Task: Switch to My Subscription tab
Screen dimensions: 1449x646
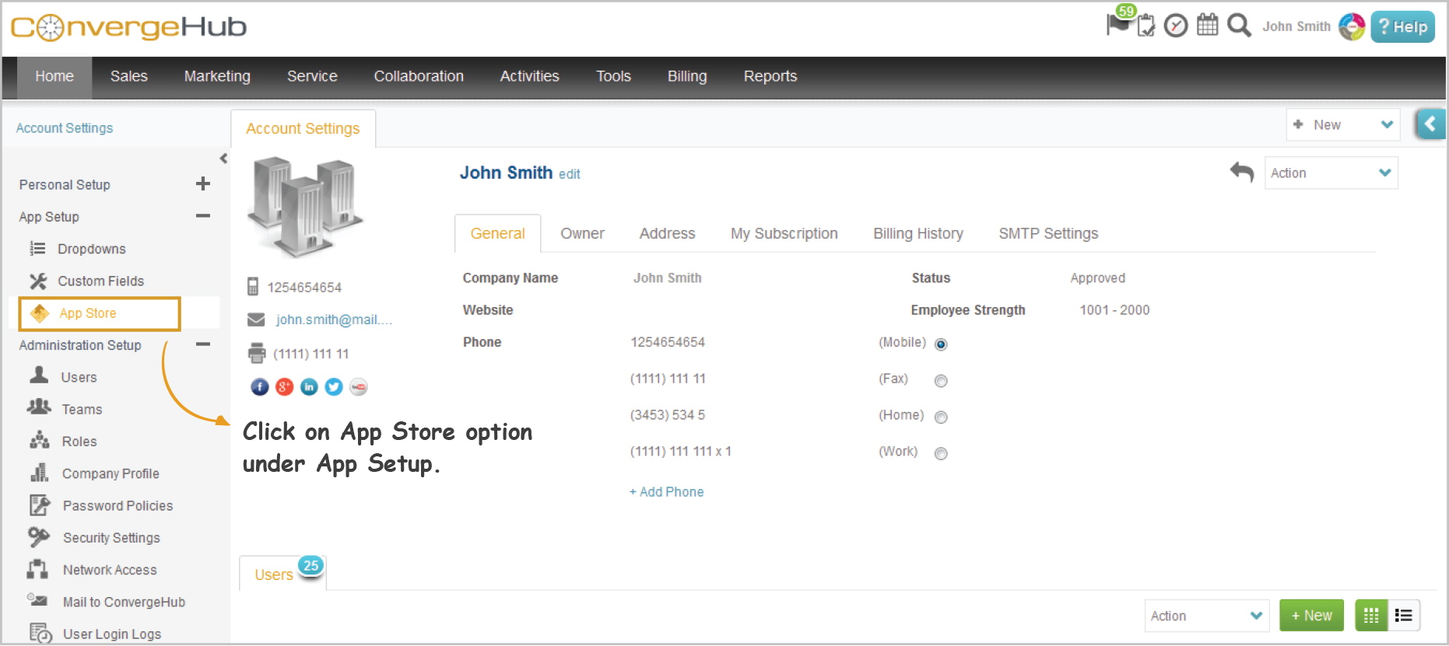Action: tap(784, 233)
